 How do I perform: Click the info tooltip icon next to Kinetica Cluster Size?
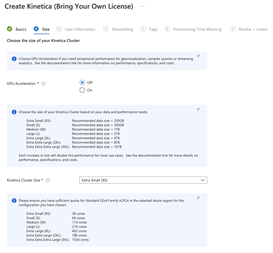(x=48, y=180)
